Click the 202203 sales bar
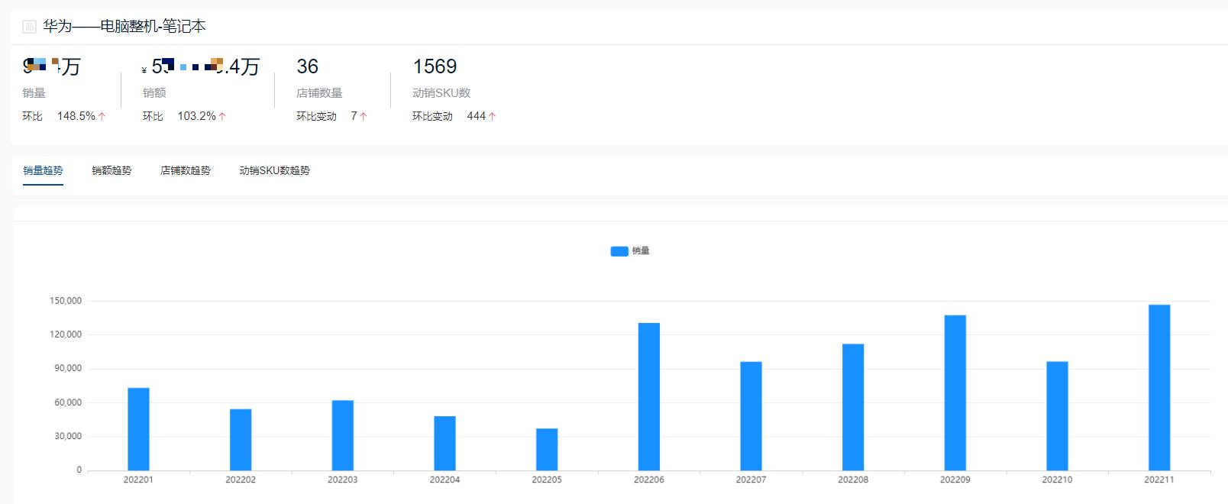Screen dimensions: 1228x504 [343, 435]
